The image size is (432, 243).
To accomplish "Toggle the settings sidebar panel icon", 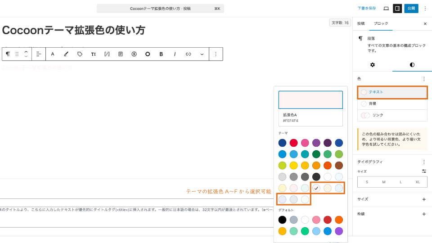I will [397, 9].
